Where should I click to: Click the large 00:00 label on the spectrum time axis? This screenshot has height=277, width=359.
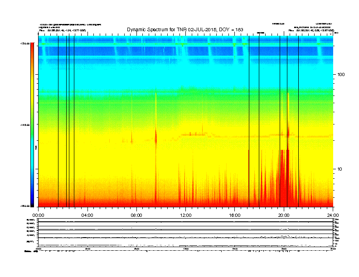[38, 215]
